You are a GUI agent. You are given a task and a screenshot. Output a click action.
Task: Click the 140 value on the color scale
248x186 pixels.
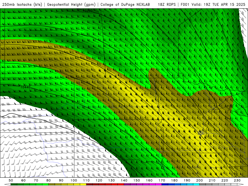click(x=124, y=180)
